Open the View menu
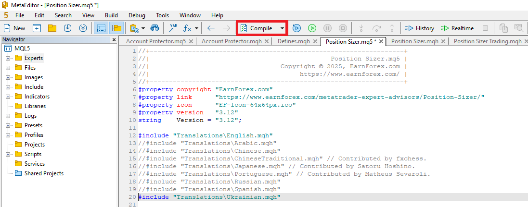 [x=88, y=15]
